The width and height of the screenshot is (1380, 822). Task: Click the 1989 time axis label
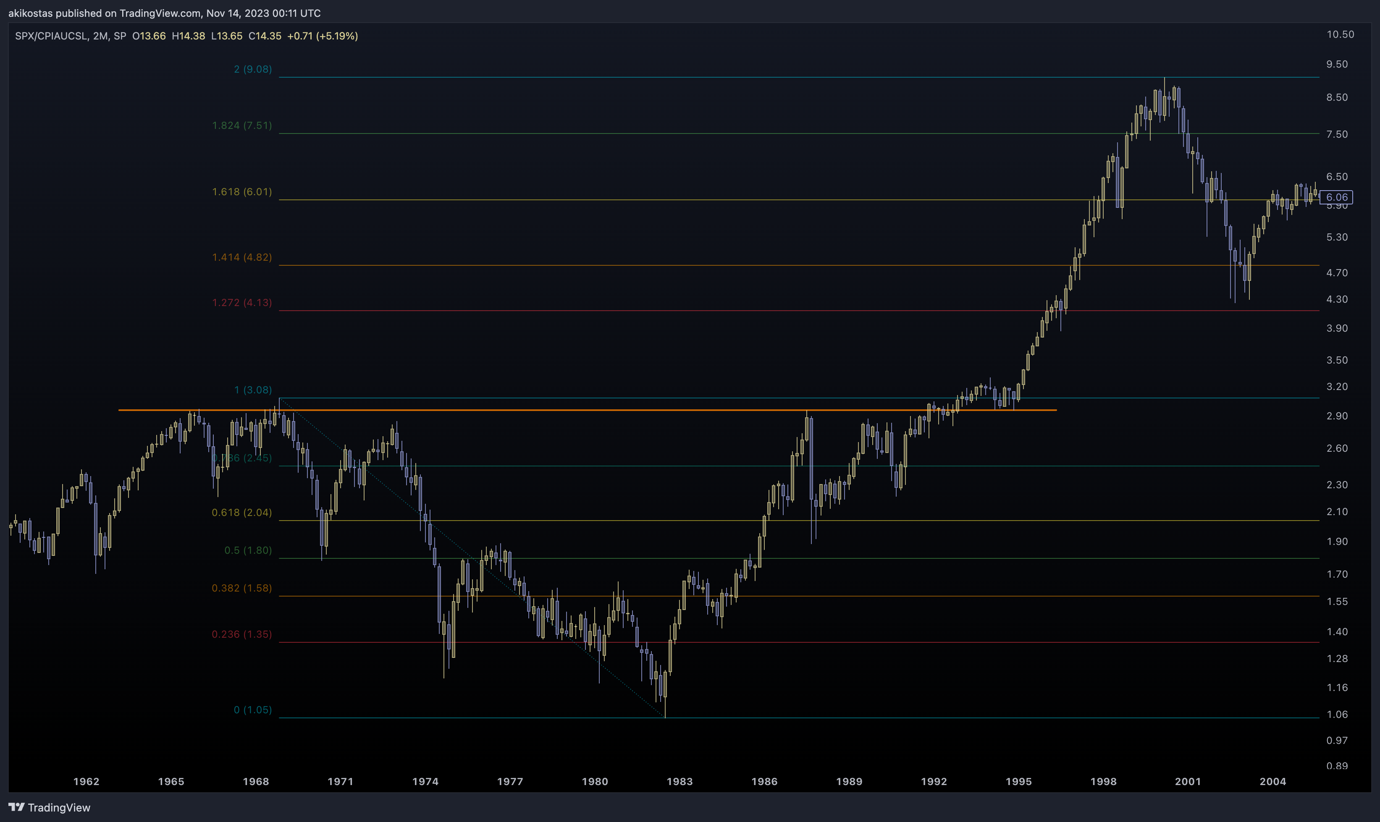[x=849, y=782]
